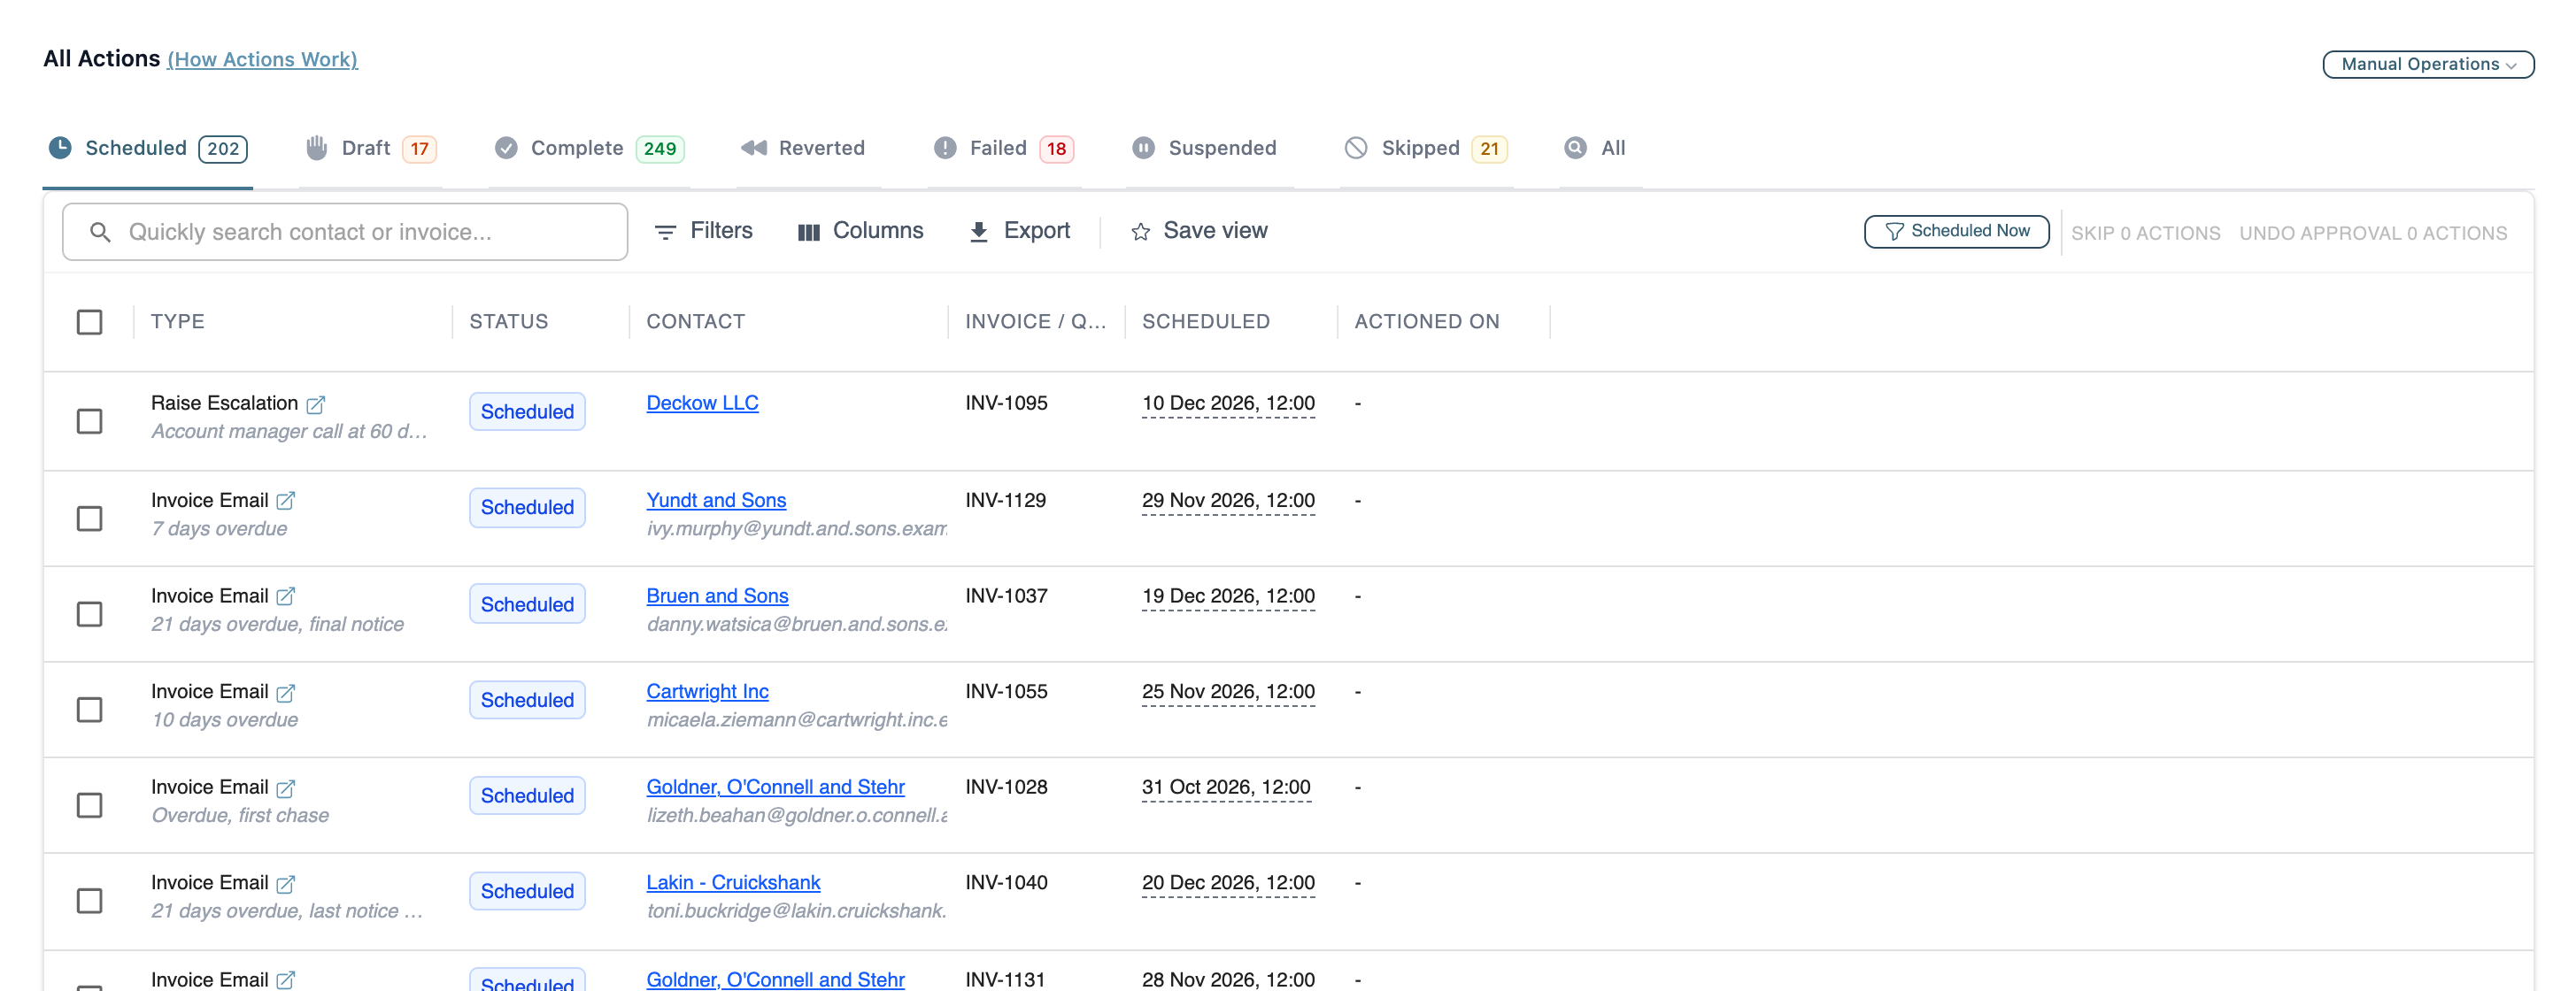Open external link icon for INV-1040 row
This screenshot has width=2576, height=991.
pos(286,884)
